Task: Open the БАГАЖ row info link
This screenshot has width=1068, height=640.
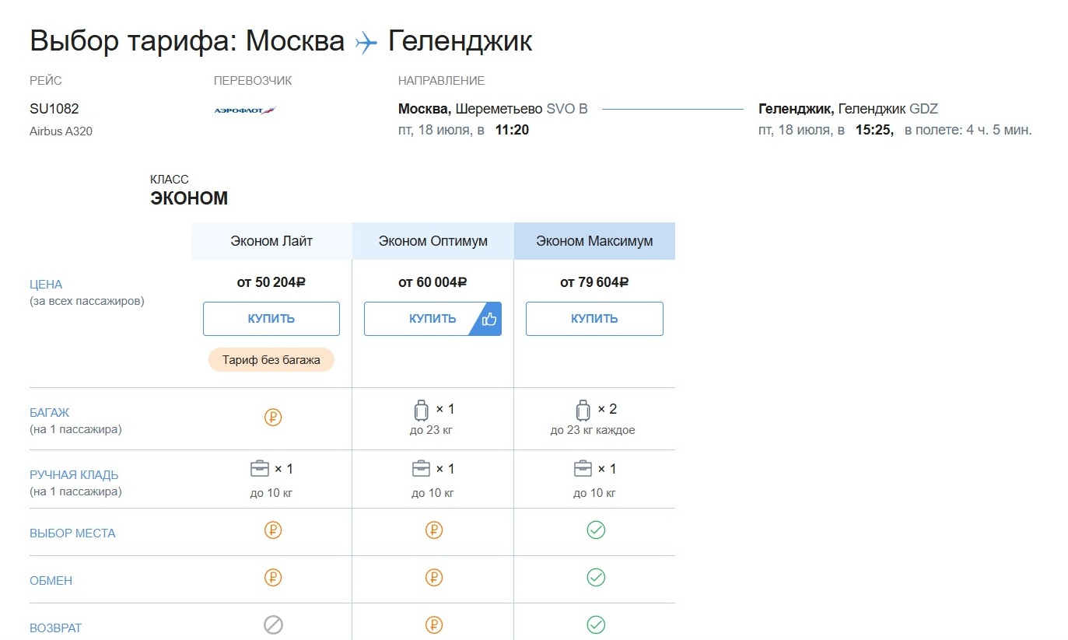Action: click(50, 413)
